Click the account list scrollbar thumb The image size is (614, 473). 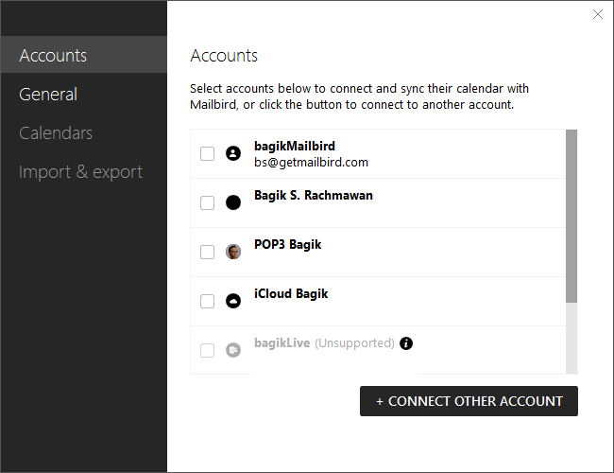pos(571,216)
